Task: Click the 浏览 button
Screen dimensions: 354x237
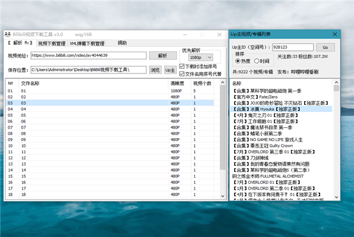Action: pos(155,70)
